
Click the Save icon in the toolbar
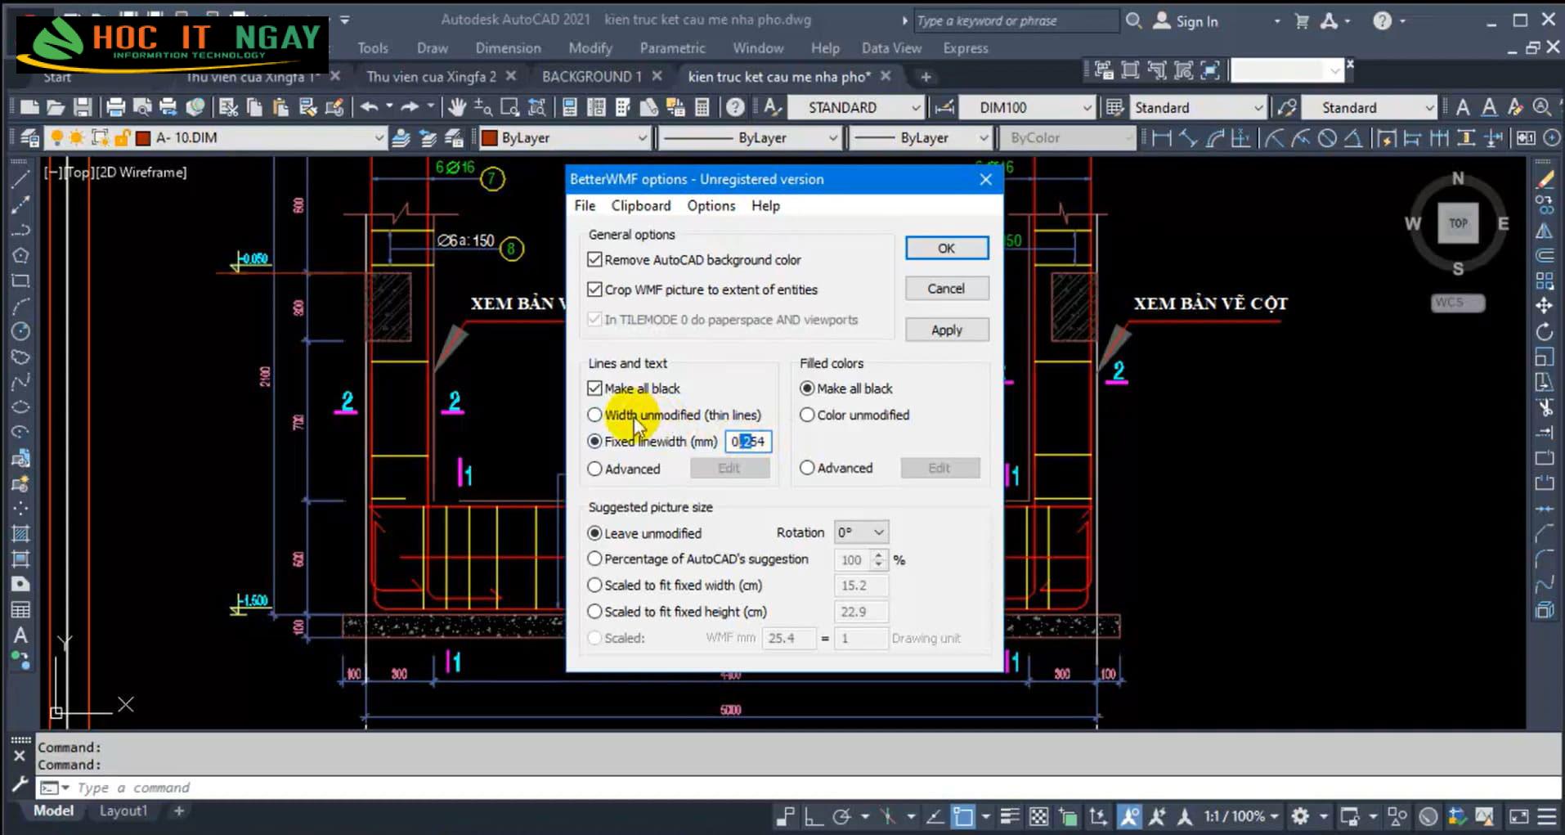pos(83,107)
